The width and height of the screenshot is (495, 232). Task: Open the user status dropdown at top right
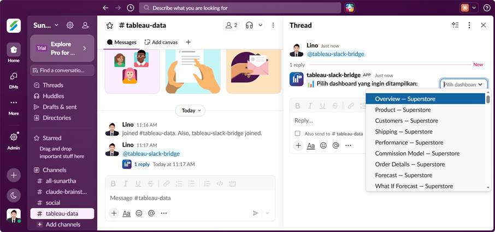coord(474,8)
